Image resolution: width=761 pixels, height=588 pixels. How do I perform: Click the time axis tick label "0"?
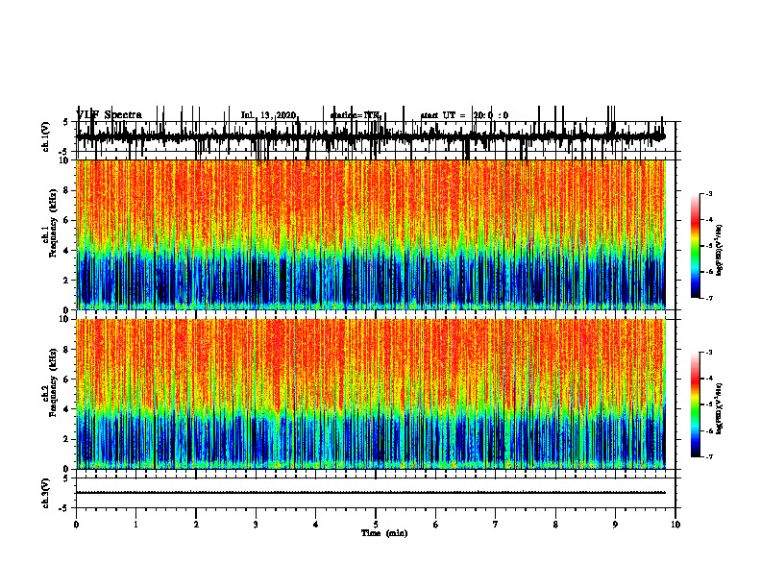pos(76,525)
